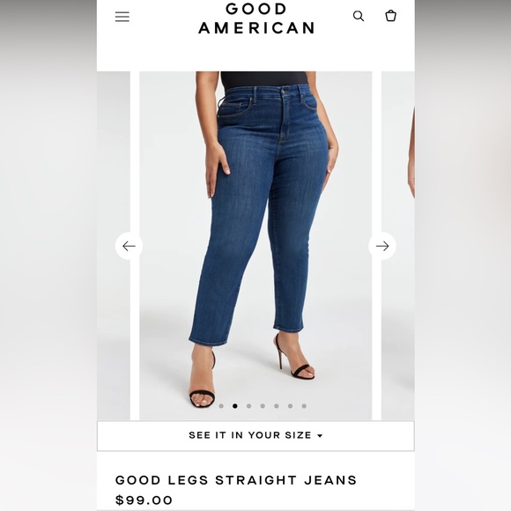Select the sixth carousel dot
This screenshot has height=511, width=511.
tap(291, 406)
